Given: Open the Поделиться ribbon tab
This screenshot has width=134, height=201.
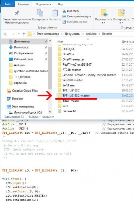Looking at the screenshot, I should pyautogui.click(x=43, y=4).
